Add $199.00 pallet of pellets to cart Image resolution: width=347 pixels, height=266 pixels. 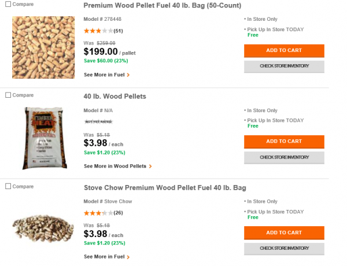284,50
